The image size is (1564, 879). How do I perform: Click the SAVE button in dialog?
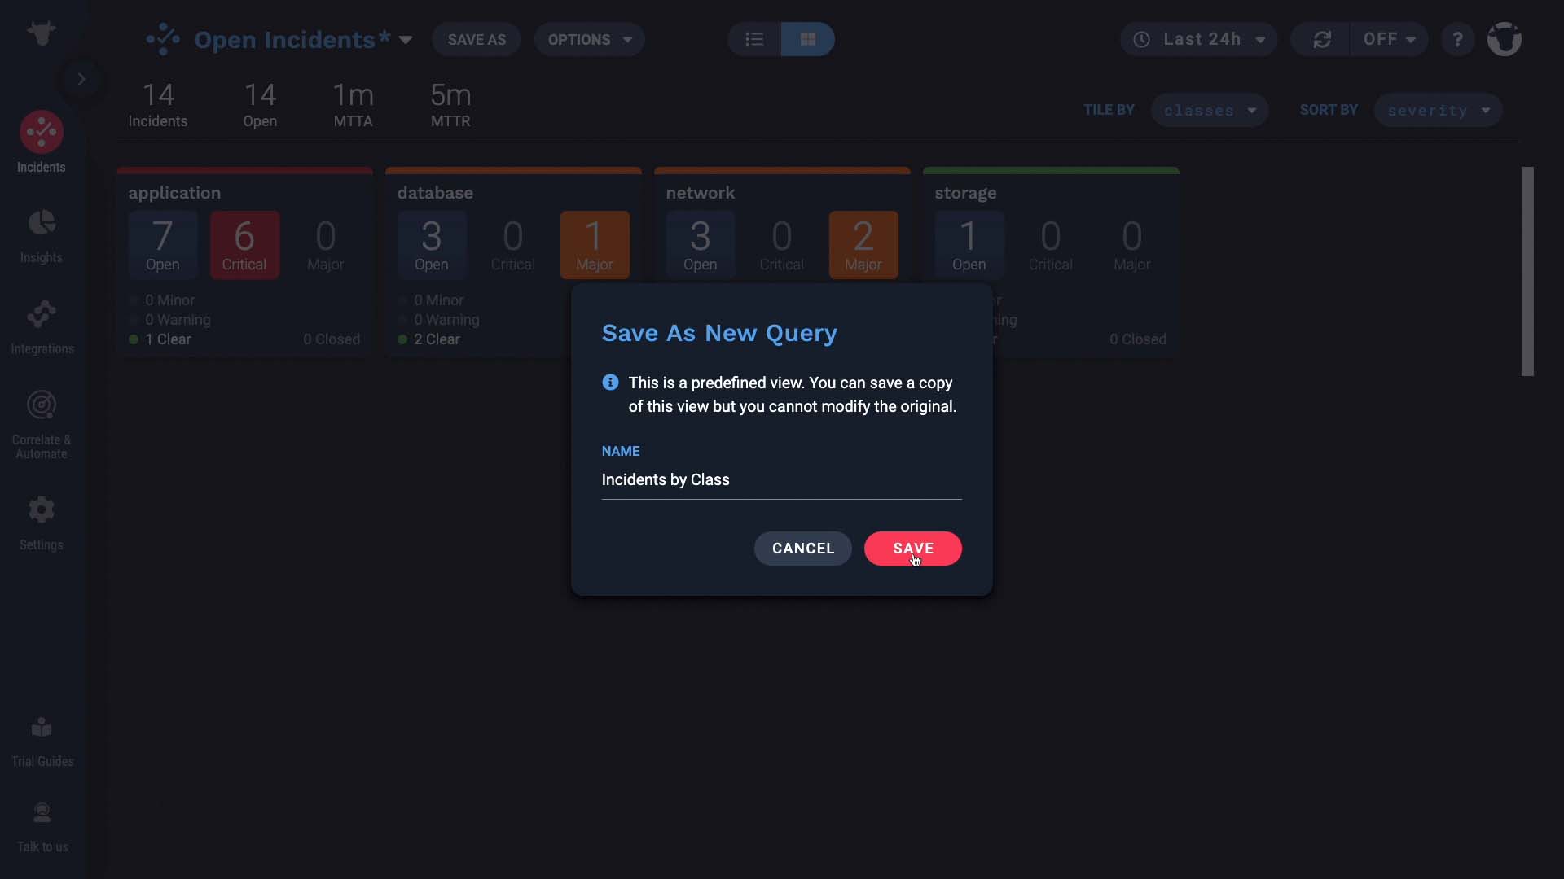click(914, 550)
